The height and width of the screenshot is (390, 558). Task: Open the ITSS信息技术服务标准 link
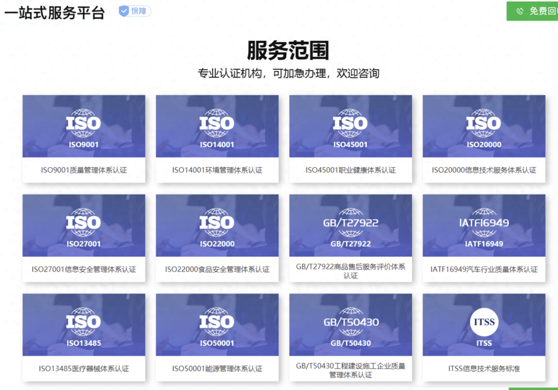484,369
